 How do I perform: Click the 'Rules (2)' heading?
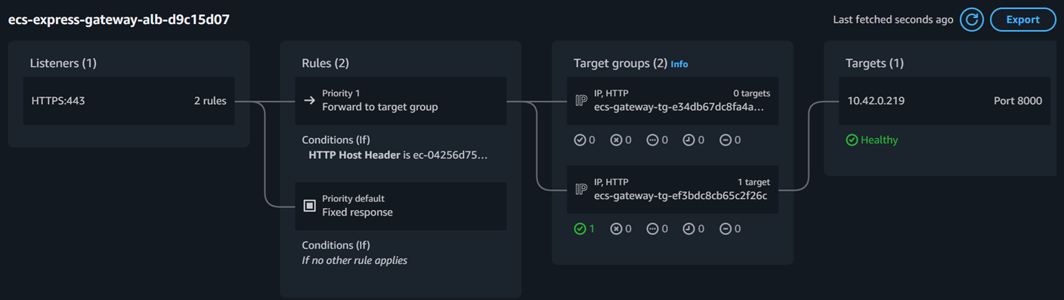(325, 63)
